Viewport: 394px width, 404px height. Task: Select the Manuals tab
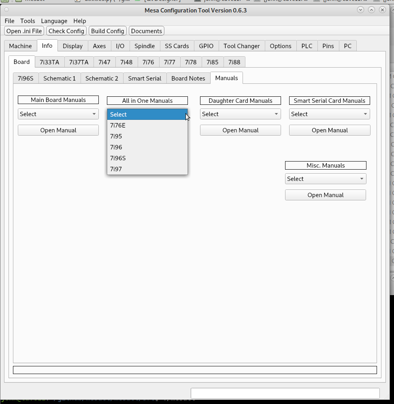click(x=226, y=78)
